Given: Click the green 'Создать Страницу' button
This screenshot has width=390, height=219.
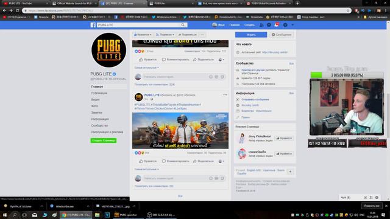Looking at the screenshot, I should [104, 141].
